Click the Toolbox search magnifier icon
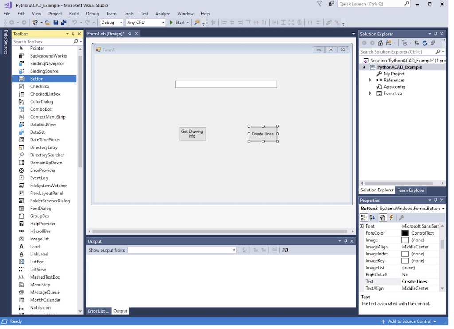 coord(75,42)
